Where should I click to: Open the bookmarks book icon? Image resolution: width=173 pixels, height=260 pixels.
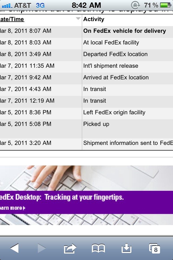98,248
